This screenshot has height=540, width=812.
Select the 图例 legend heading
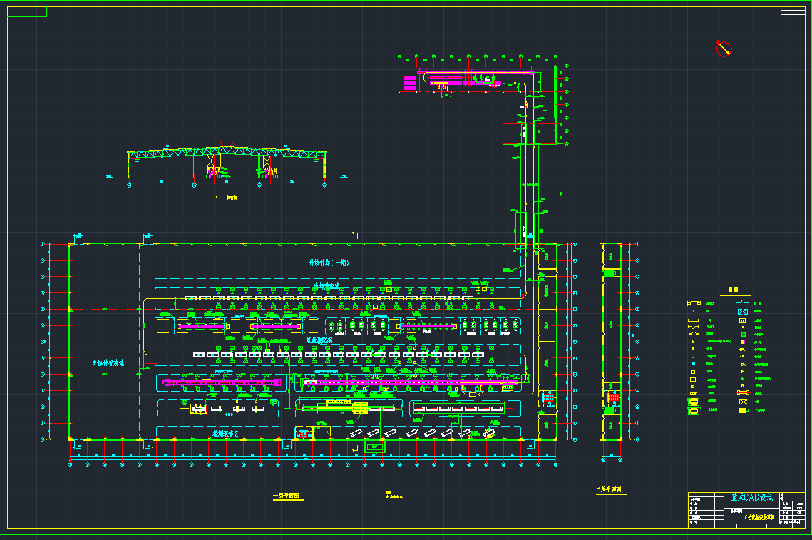click(x=732, y=288)
